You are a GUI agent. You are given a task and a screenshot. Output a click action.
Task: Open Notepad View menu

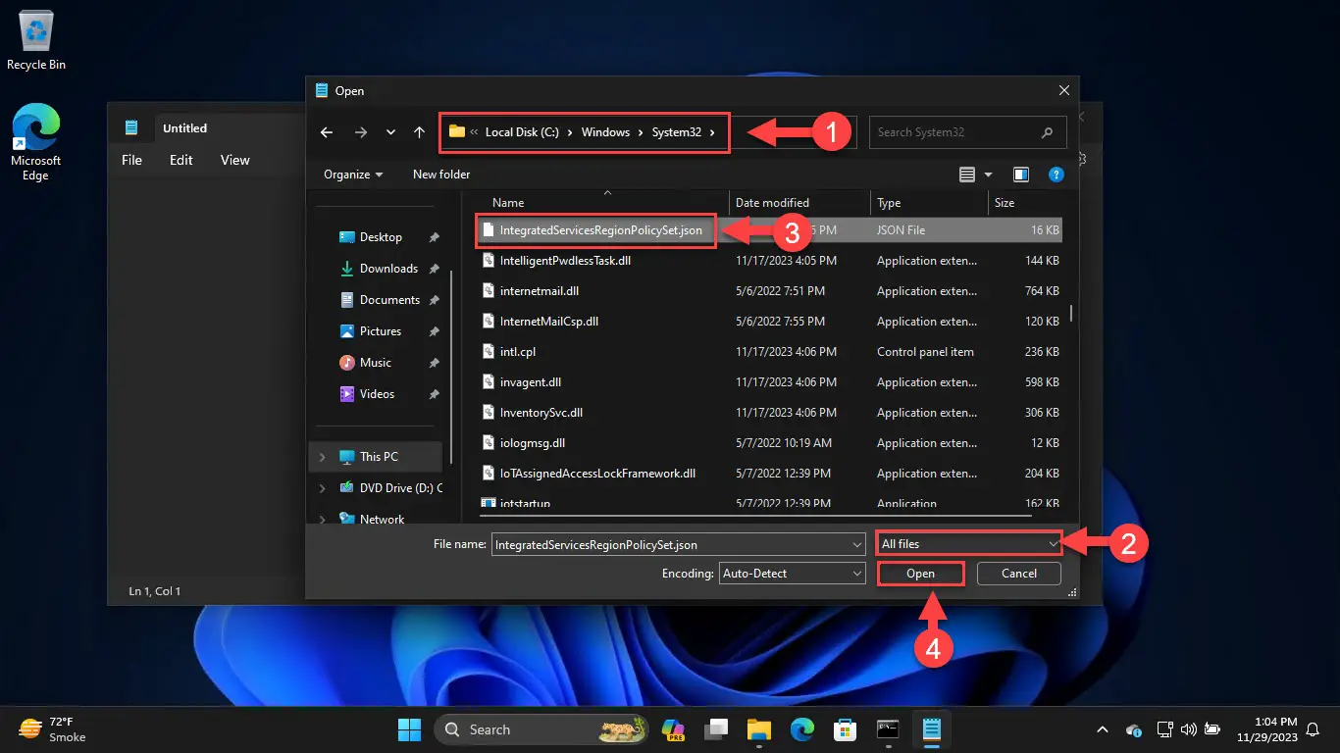(235, 160)
